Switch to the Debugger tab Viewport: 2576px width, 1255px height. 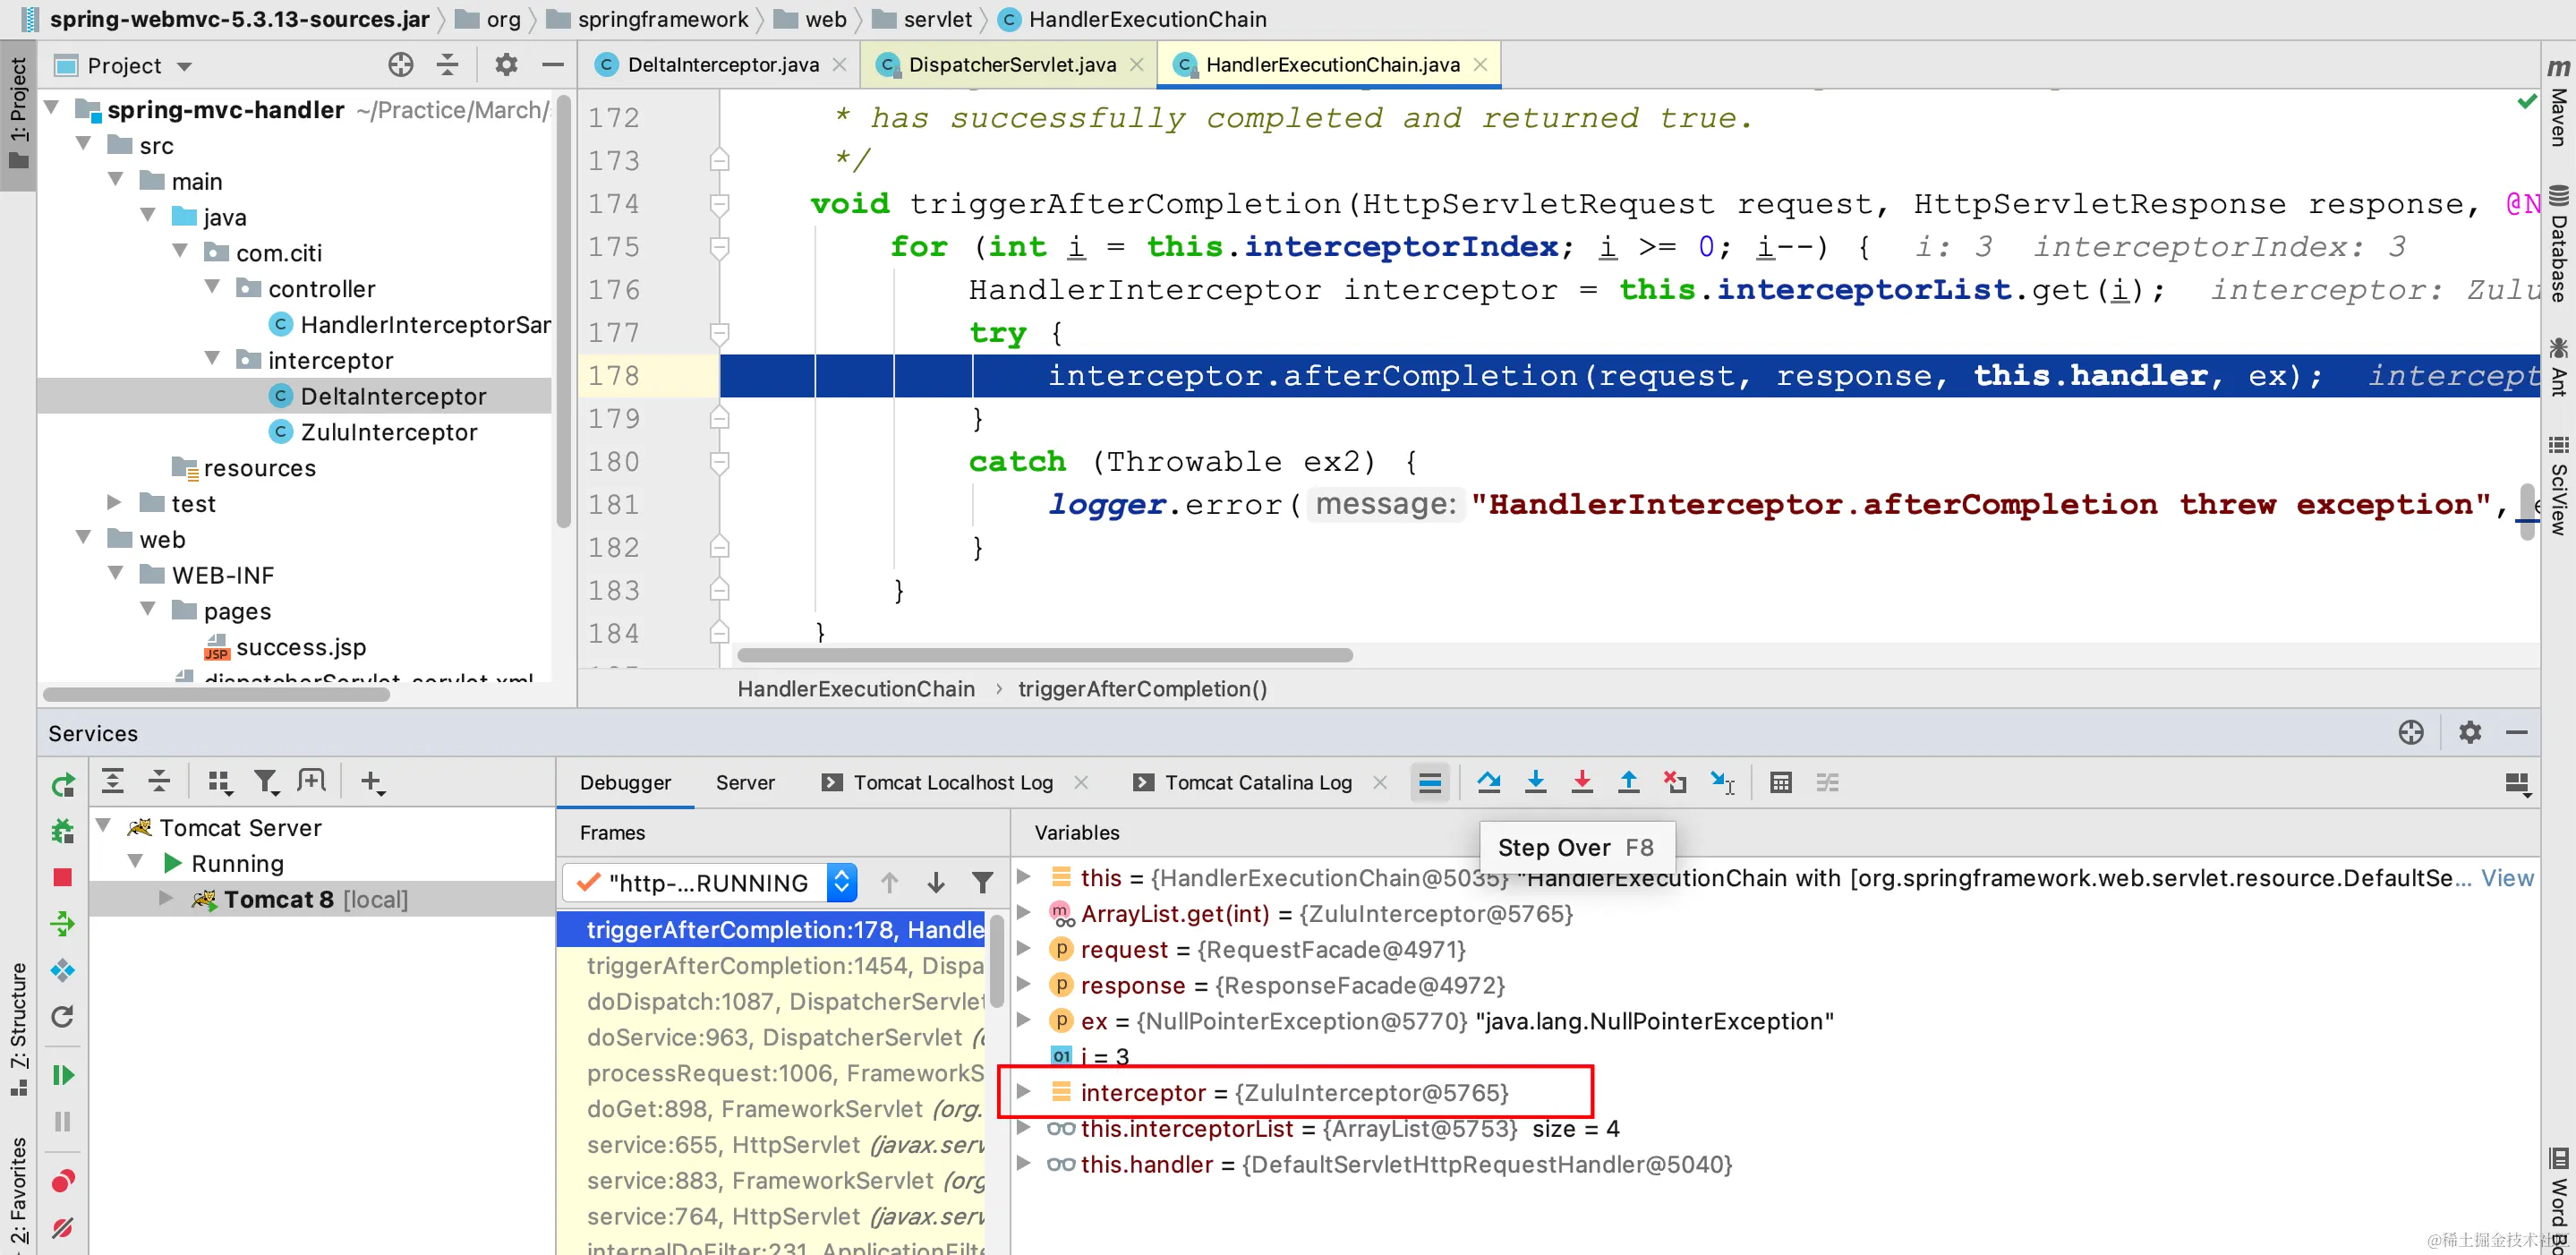tap(625, 782)
